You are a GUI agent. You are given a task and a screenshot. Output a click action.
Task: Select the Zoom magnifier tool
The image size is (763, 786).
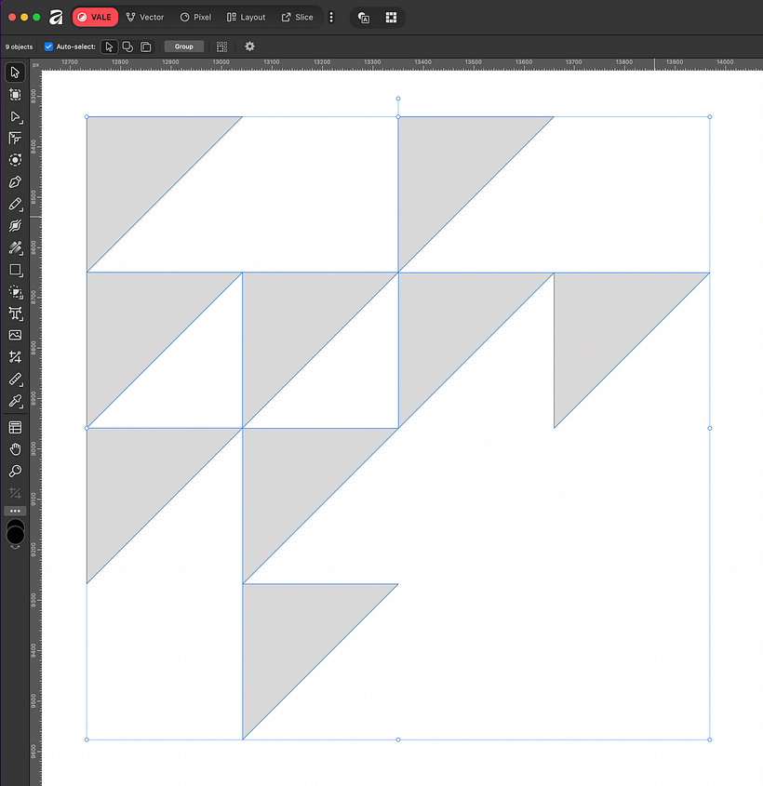click(x=15, y=472)
